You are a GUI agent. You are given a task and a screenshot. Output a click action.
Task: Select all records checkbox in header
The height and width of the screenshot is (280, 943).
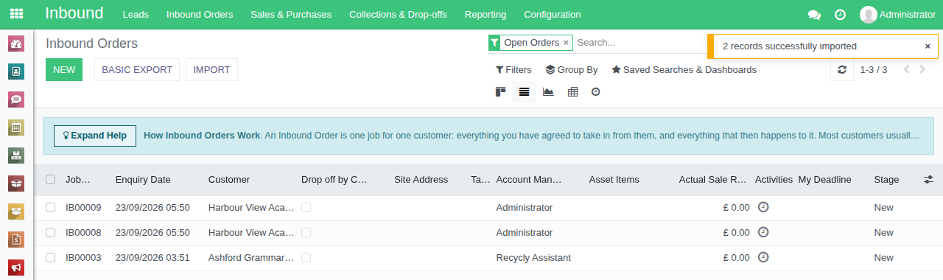(50, 179)
